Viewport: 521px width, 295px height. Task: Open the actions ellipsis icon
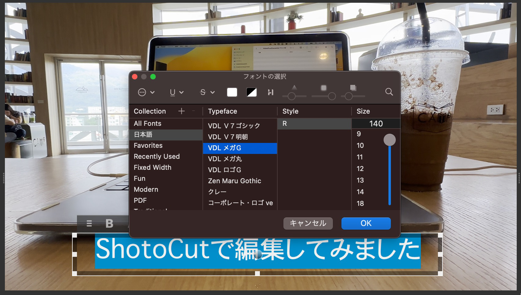(x=142, y=92)
